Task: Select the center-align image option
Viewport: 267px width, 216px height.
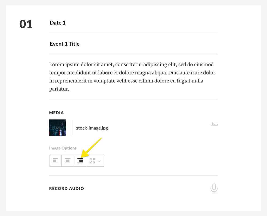Action: coord(68,161)
